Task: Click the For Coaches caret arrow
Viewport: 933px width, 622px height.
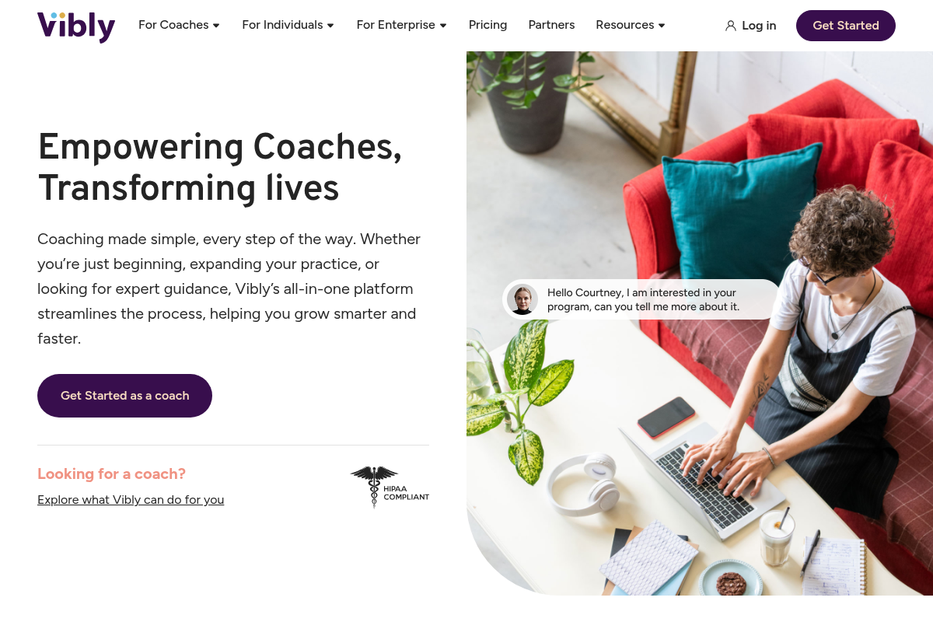Action: pos(216,26)
